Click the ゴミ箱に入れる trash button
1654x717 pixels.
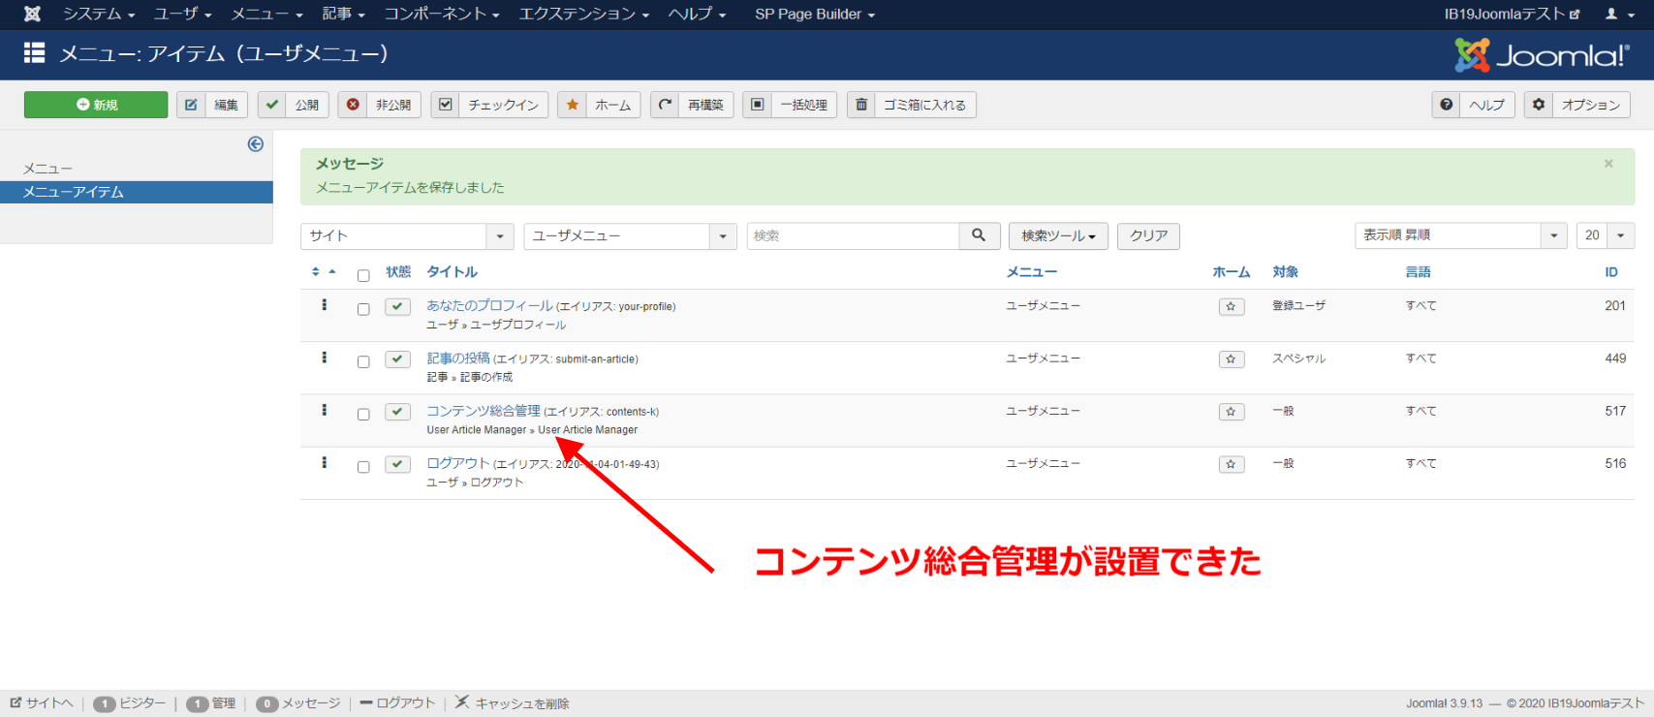[x=912, y=105]
